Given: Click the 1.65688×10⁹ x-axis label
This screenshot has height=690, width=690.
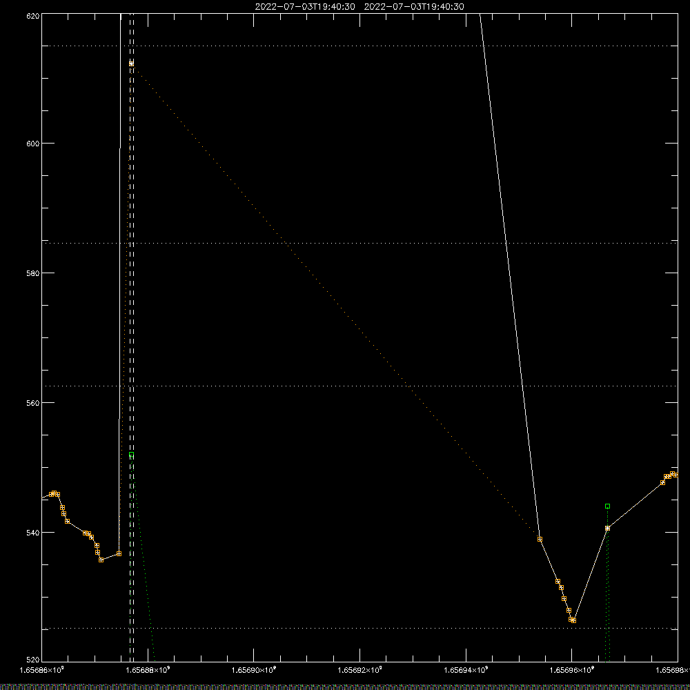Looking at the screenshot, I should (148, 670).
